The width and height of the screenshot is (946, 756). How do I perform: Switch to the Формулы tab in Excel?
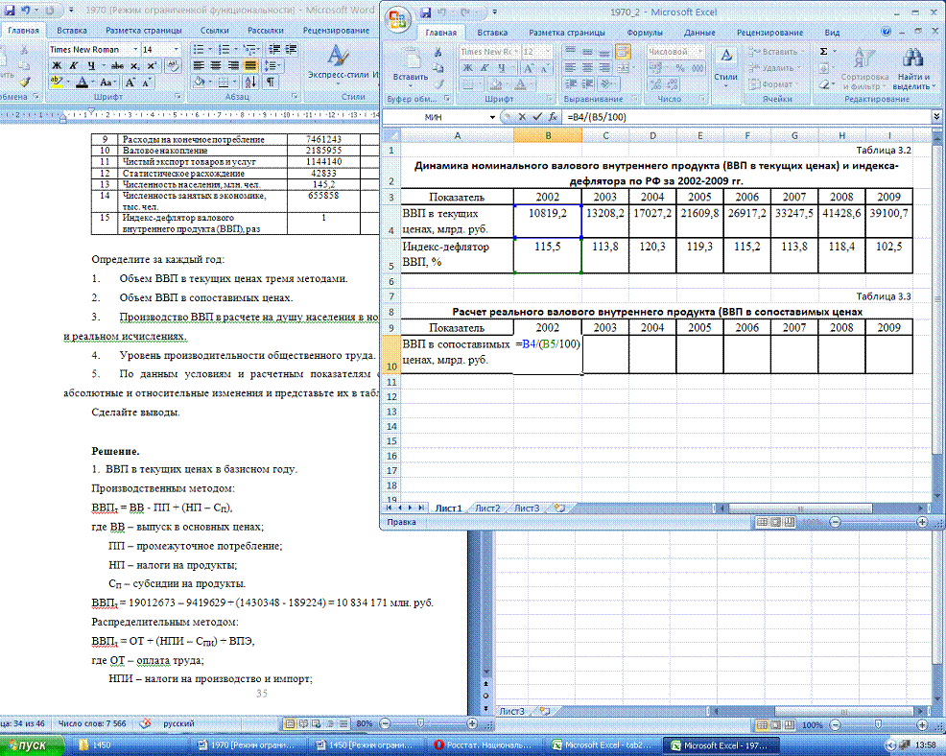point(645,32)
